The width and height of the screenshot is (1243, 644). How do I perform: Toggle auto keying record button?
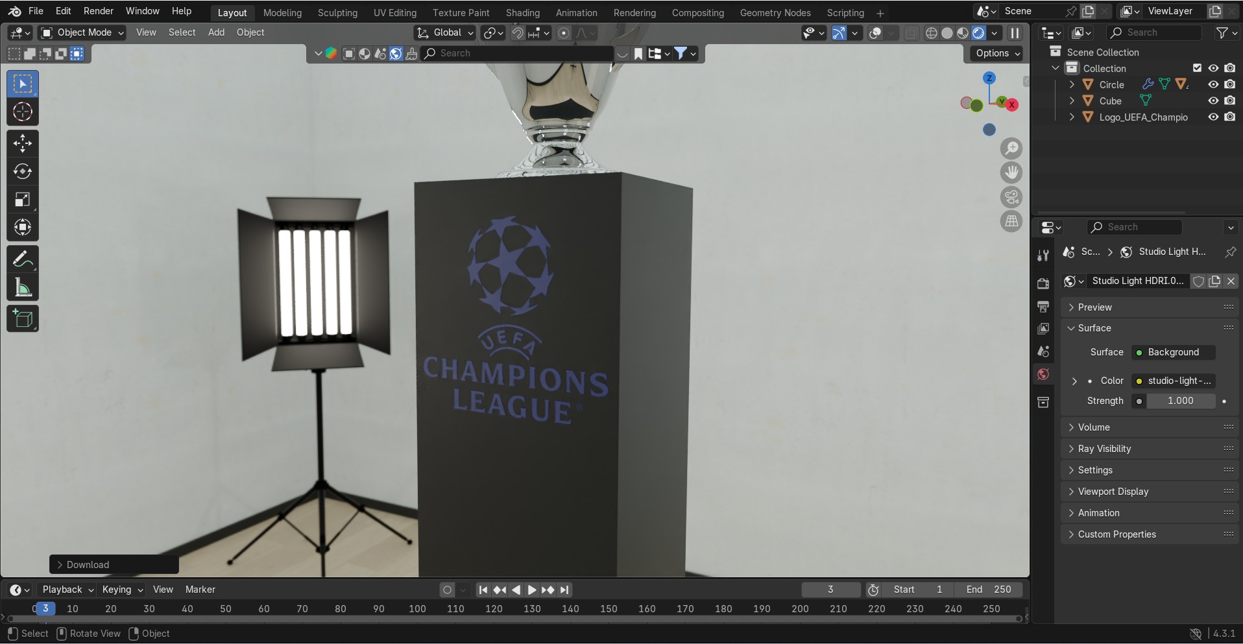(x=447, y=590)
